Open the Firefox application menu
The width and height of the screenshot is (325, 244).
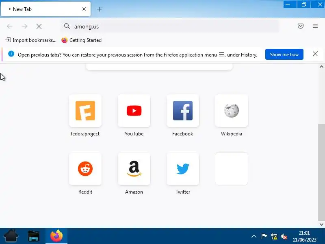[x=315, y=26]
